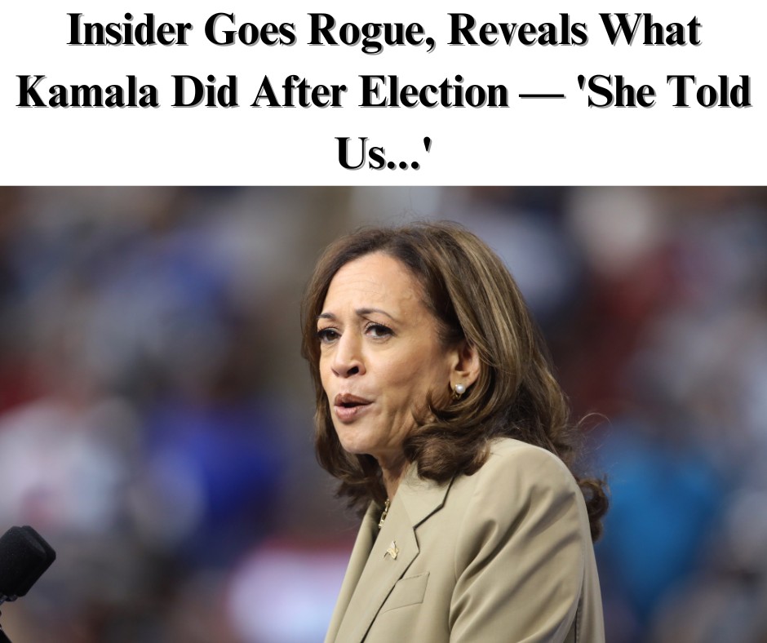Click the pearl earring in the photo
767x643 pixels.
[x=459, y=389]
